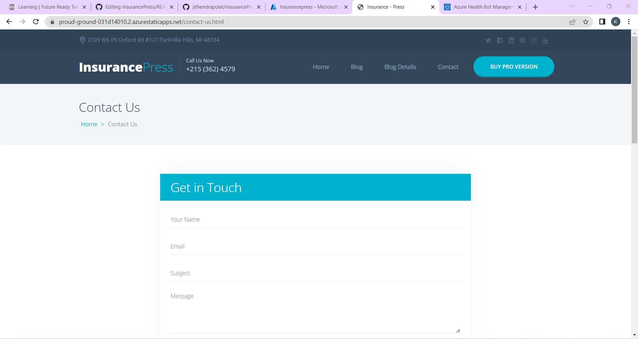
Task: Click the InsurancePress logo
Action: tap(126, 67)
